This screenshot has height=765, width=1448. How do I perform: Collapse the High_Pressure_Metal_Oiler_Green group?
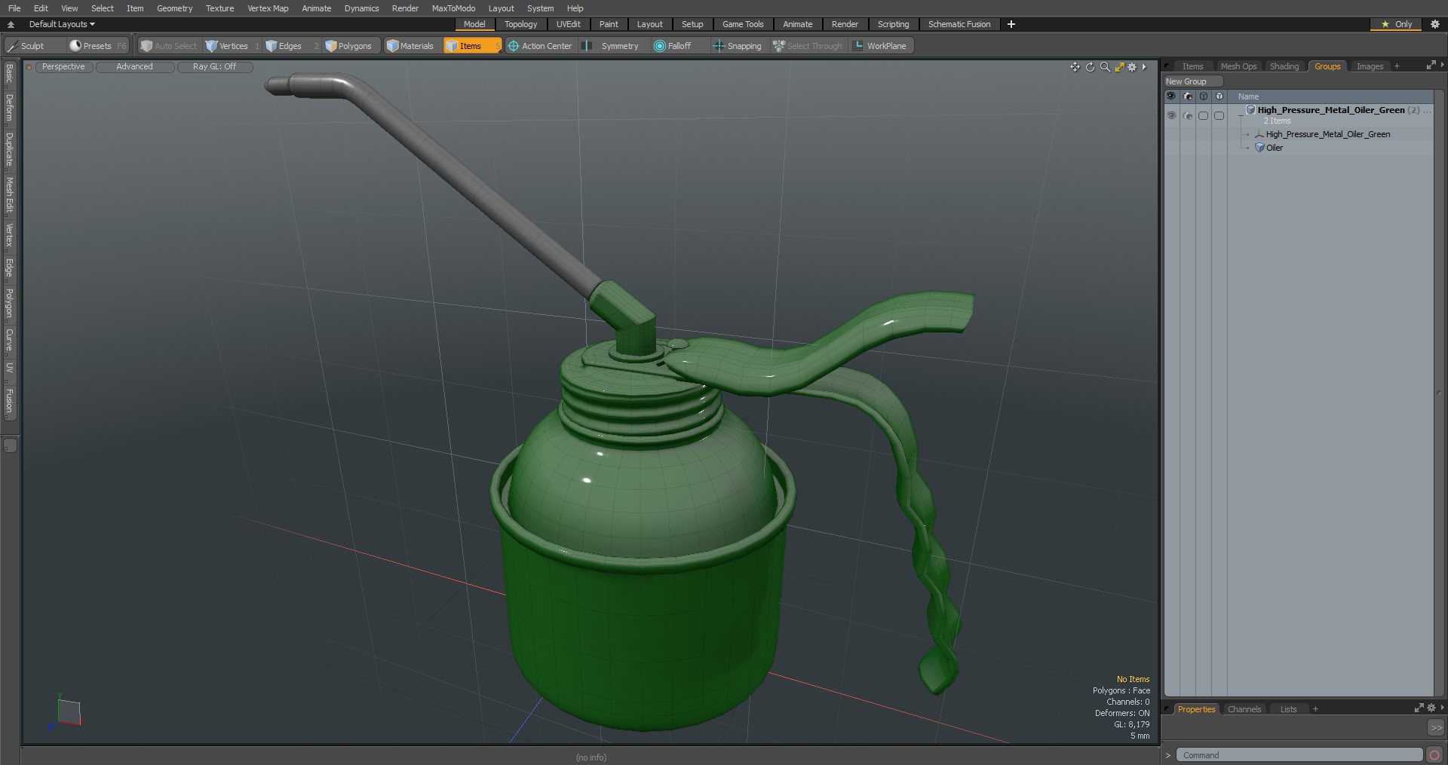pos(1241,116)
